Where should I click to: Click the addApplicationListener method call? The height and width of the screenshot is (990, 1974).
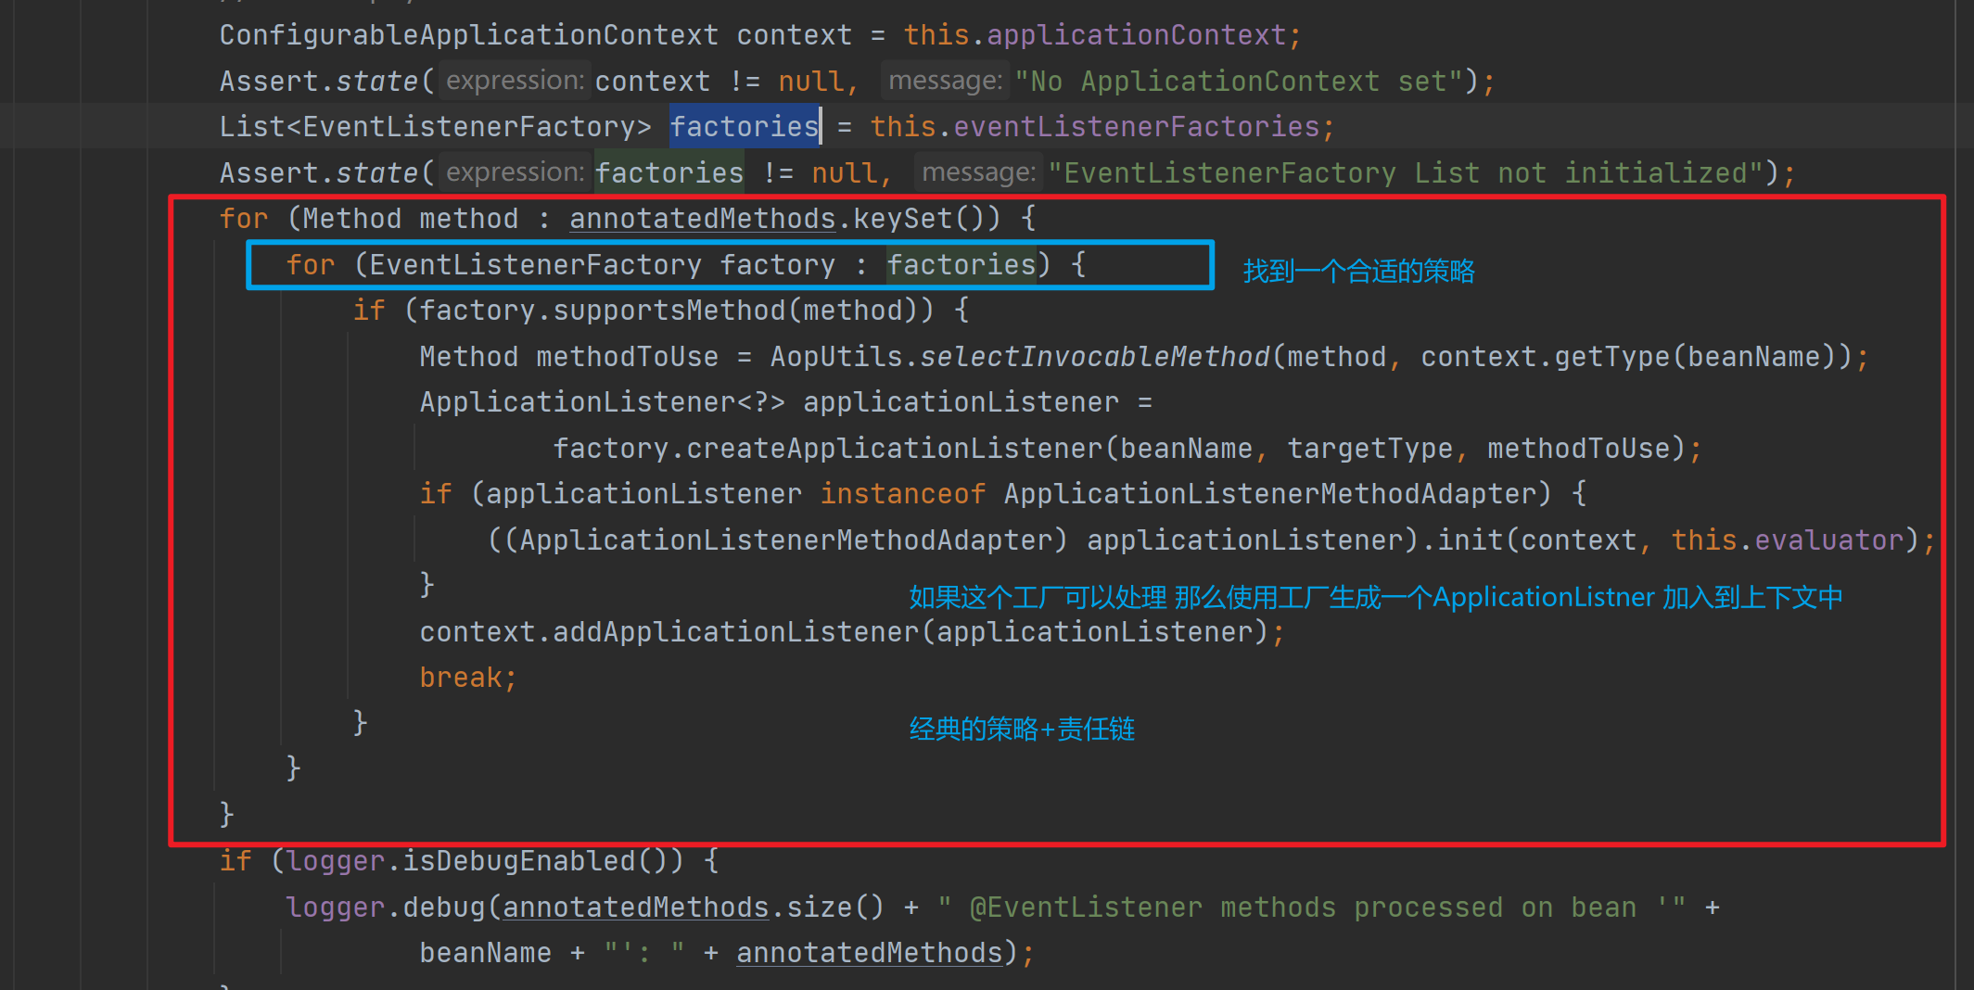tap(736, 632)
